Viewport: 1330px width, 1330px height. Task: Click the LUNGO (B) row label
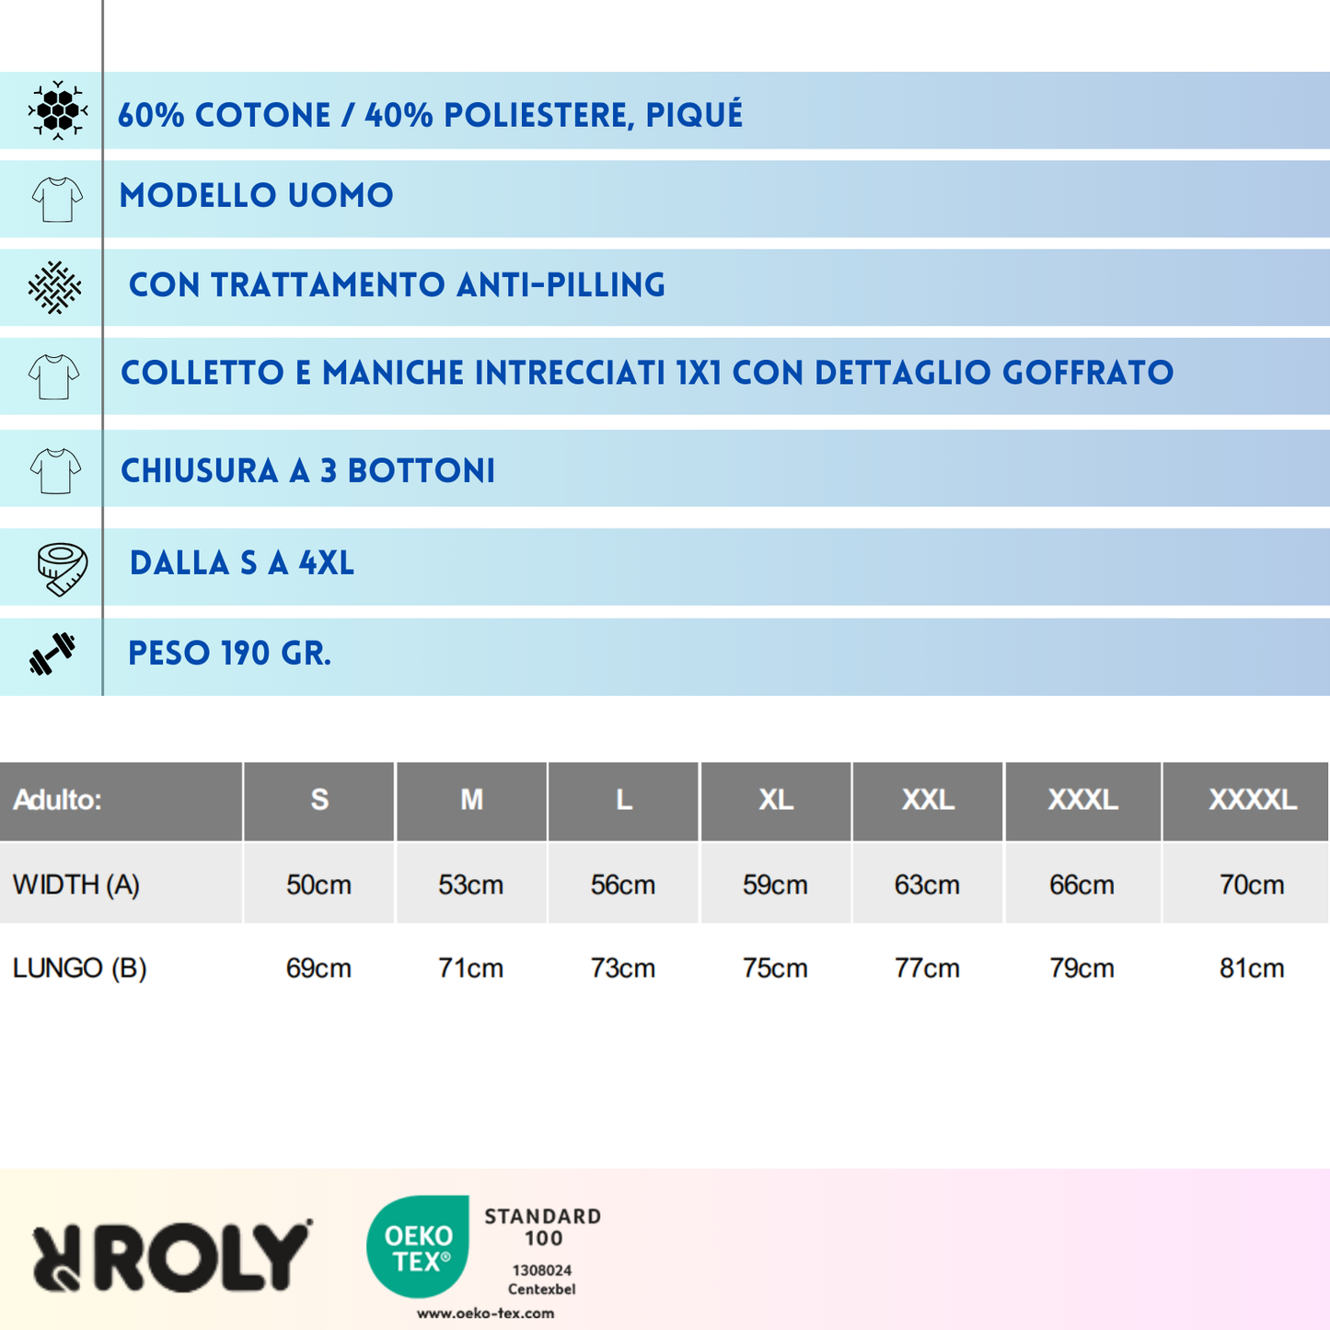pos(80,968)
